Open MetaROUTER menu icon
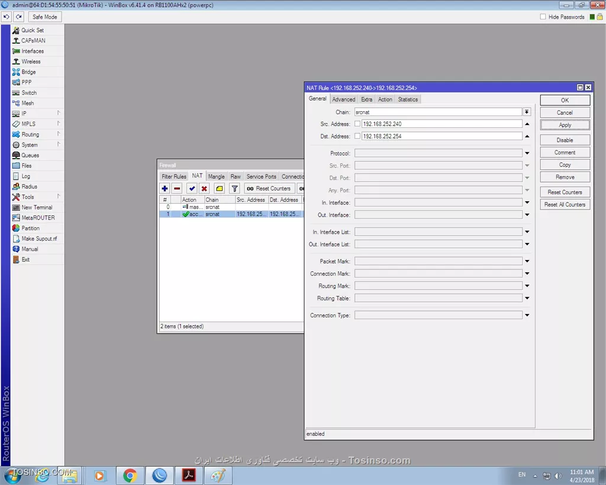The image size is (606, 485). click(x=16, y=218)
